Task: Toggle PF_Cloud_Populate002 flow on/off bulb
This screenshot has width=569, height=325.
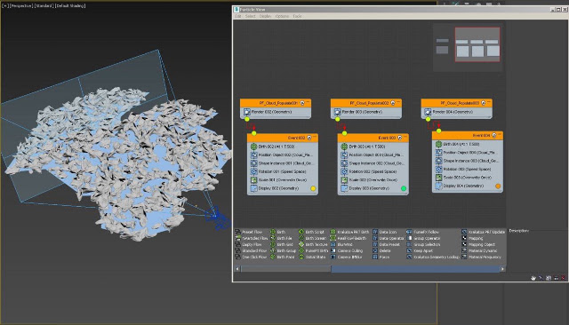Action: point(393,103)
